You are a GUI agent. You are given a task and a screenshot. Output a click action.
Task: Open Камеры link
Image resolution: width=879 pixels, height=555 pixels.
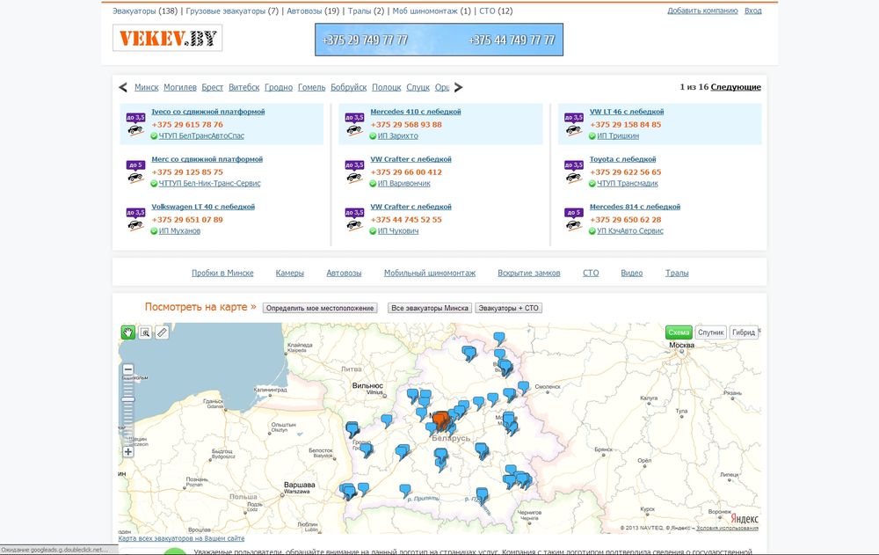(290, 273)
